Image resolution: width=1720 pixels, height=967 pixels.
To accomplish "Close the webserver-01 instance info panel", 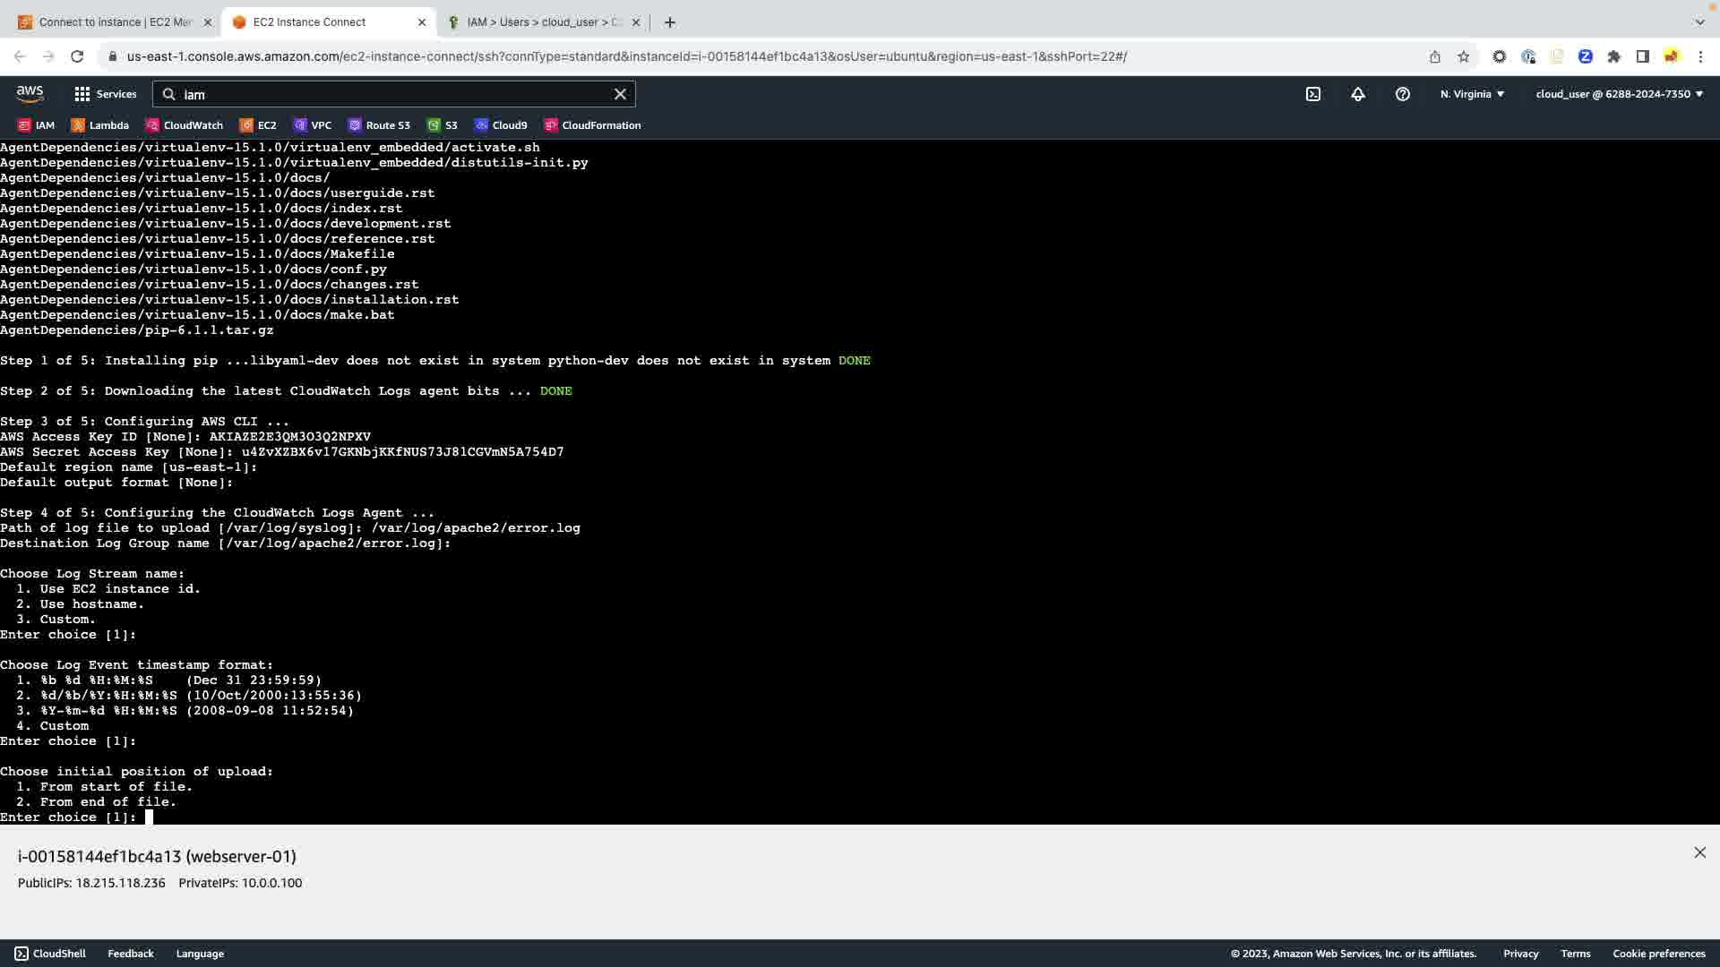I will click(1699, 852).
